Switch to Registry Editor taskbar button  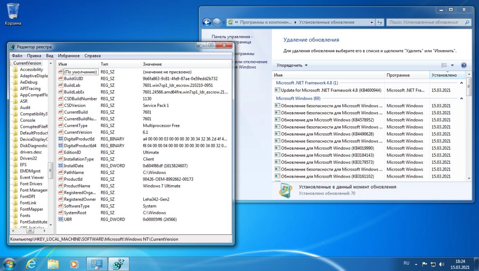pyautogui.click(x=119, y=264)
